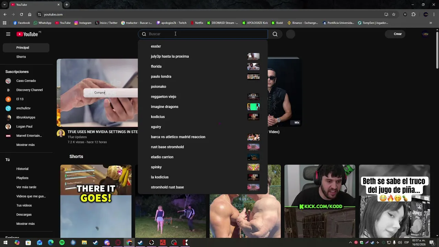The width and height of the screenshot is (439, 247).
Task: Select the Principal sidebar item
Action: pos(26,48)
